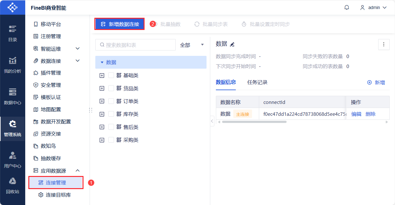The image size is (395, 205).
Task: Go to 我的分析 in the sidebar
Action: [x=12, y=65]
